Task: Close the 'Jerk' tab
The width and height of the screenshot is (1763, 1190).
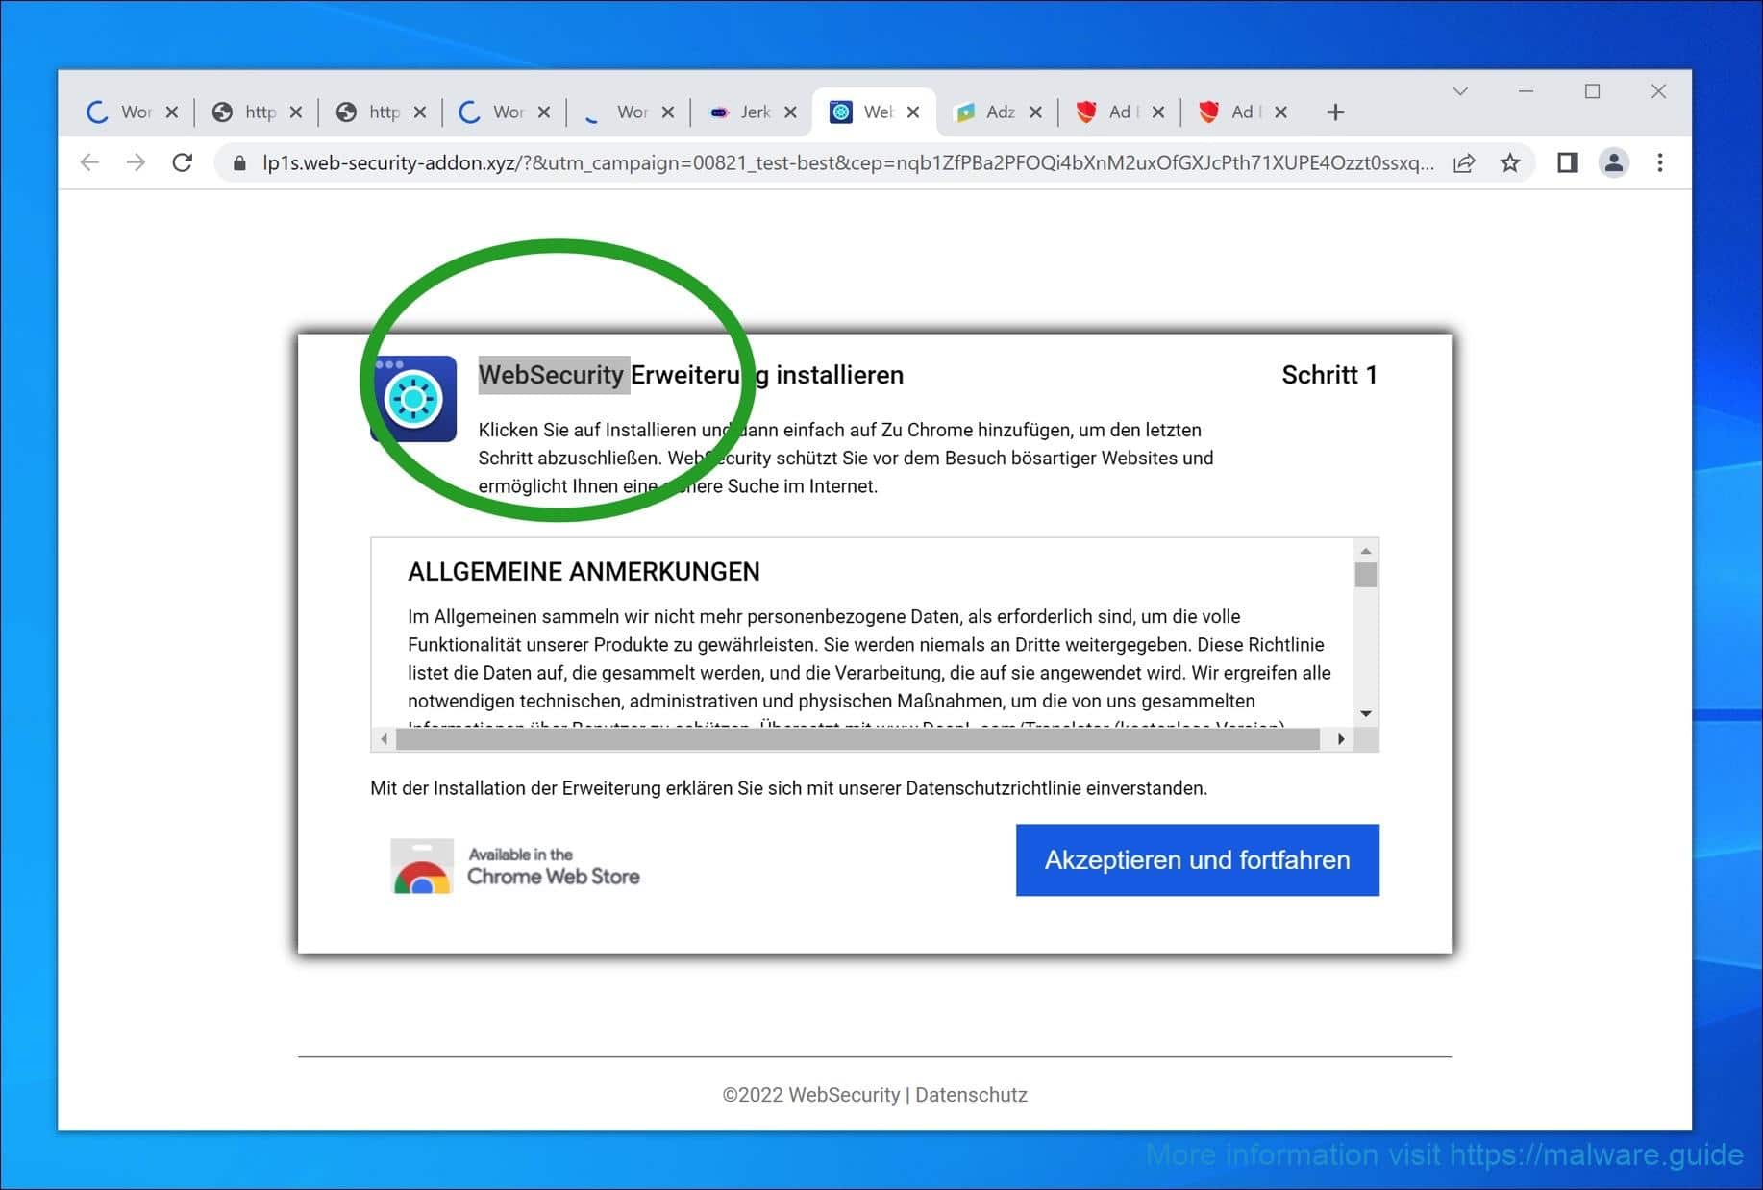Action: pos(790,112)
